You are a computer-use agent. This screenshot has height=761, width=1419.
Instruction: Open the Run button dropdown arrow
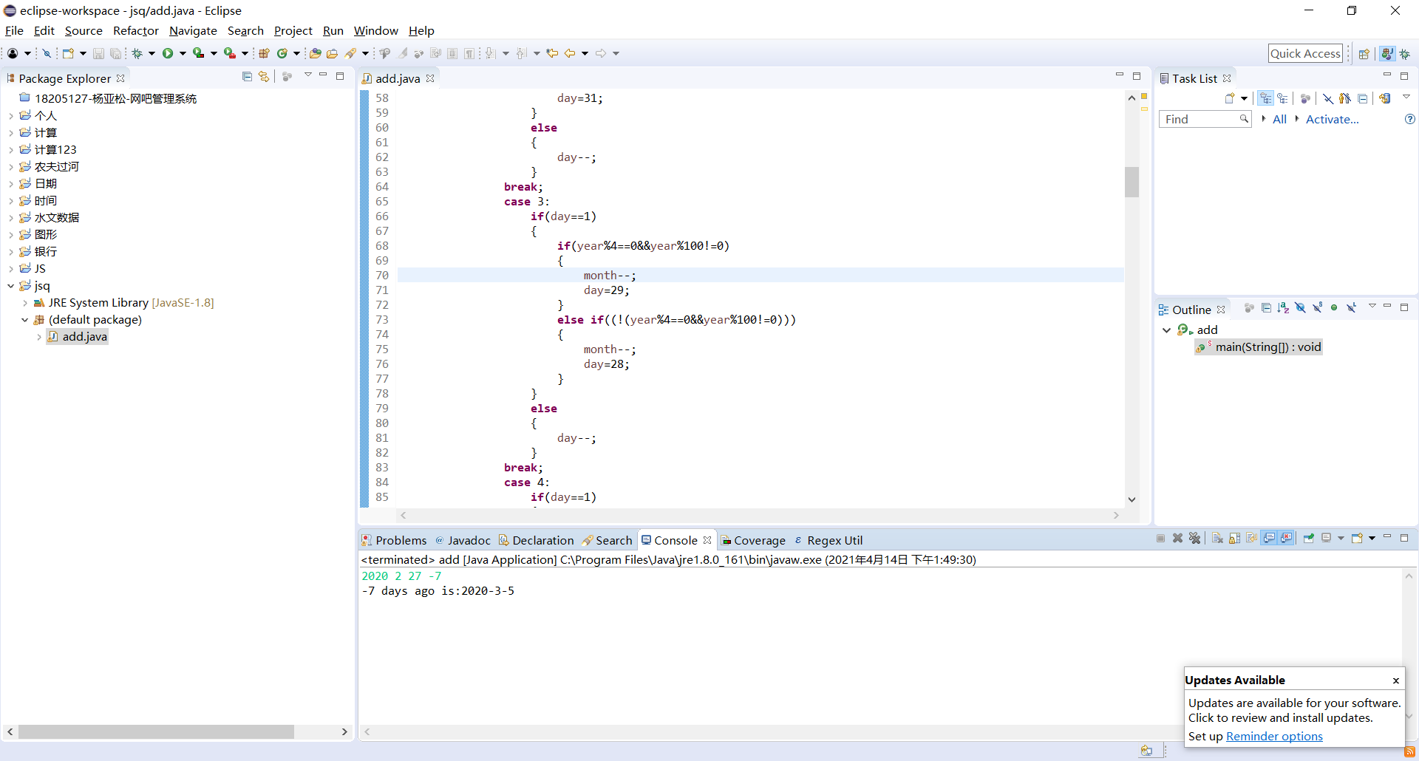[183, 53]
